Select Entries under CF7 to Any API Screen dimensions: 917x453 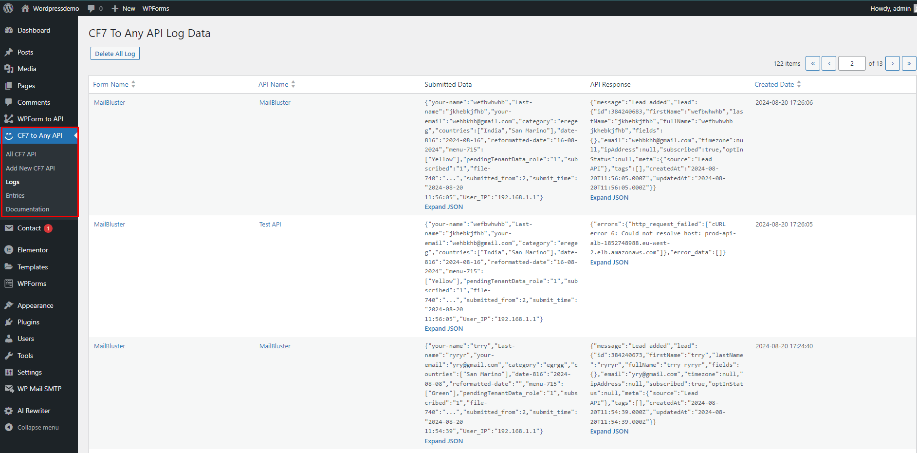pyautogui.click(x=15, y=195)
